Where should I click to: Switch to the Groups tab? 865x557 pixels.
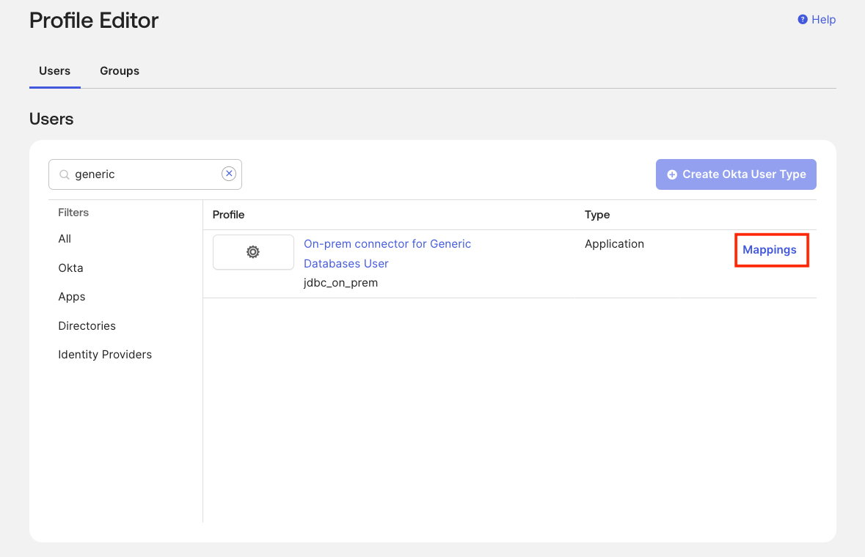click(x=119, y=70)
